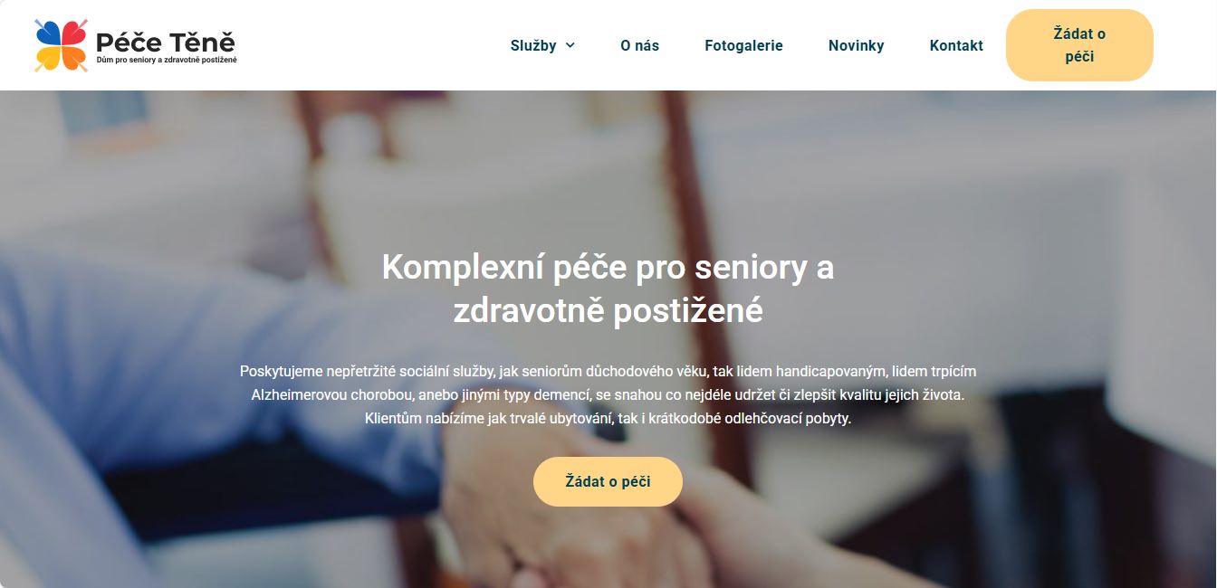Open the Kontakt page link
This screenshot has width=1217, height=588.
click(x=956, y=45)
